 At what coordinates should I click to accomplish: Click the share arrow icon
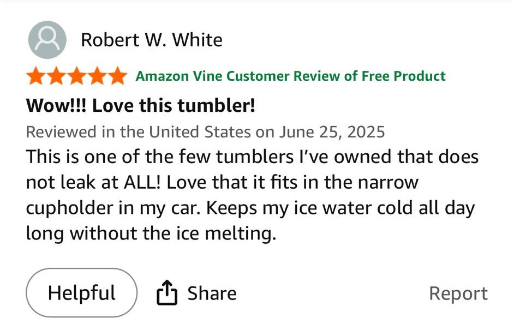(x=167, y=293)
